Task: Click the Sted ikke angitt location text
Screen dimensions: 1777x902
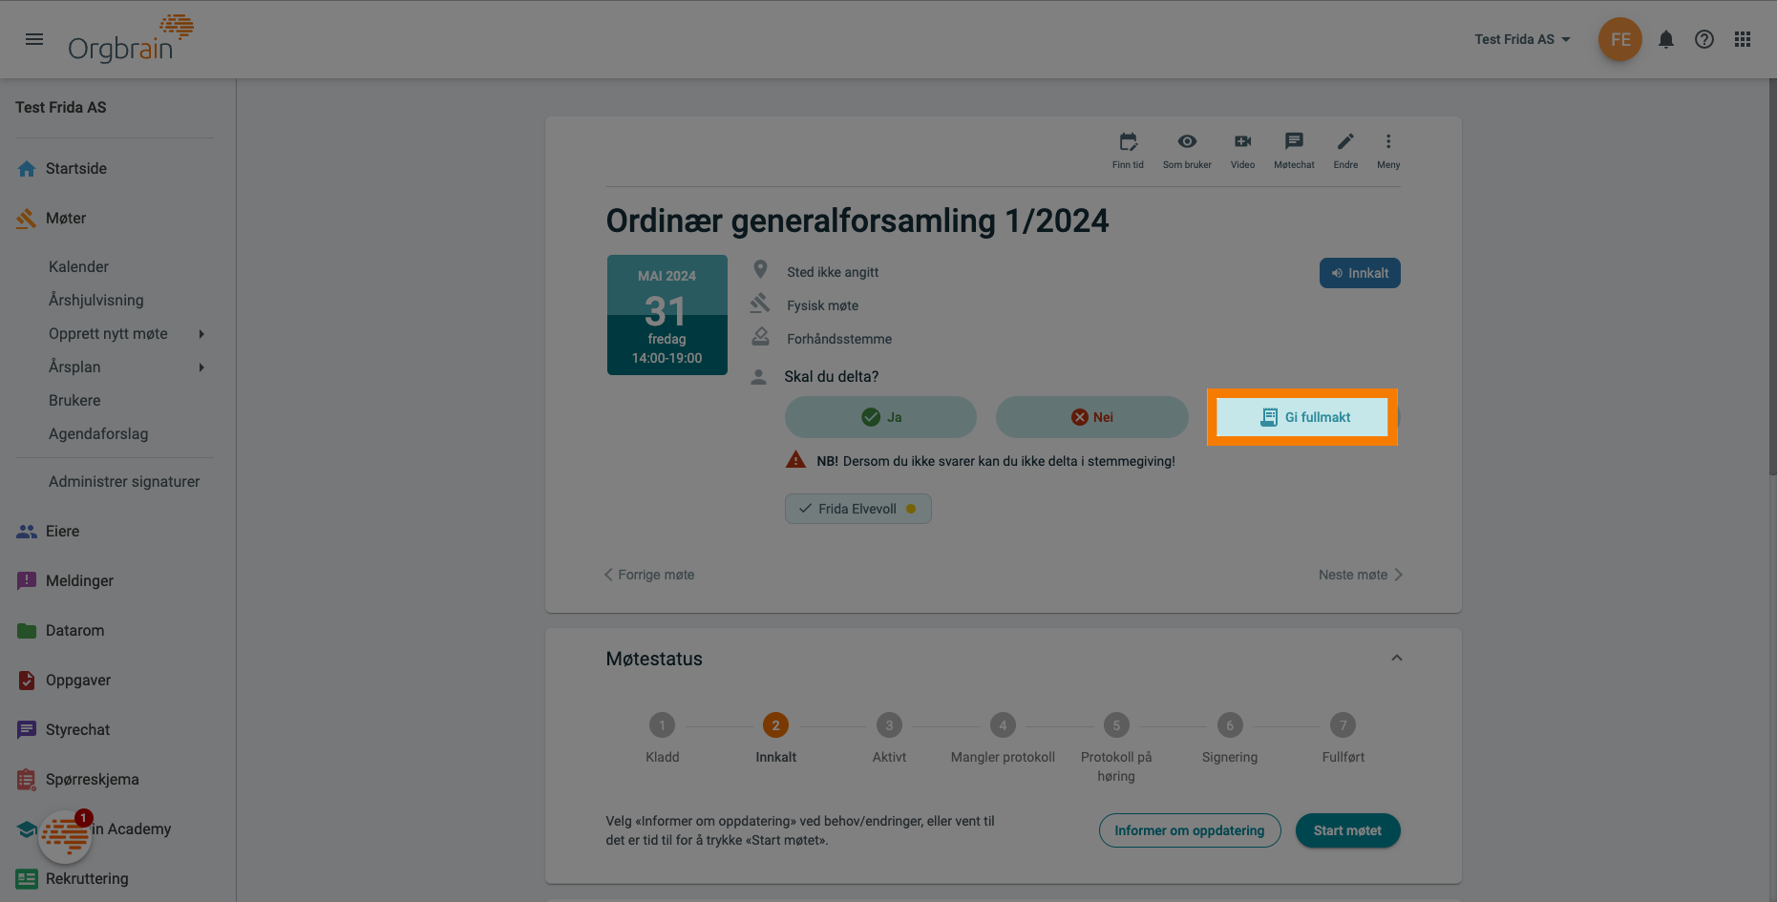Action: 833,272
